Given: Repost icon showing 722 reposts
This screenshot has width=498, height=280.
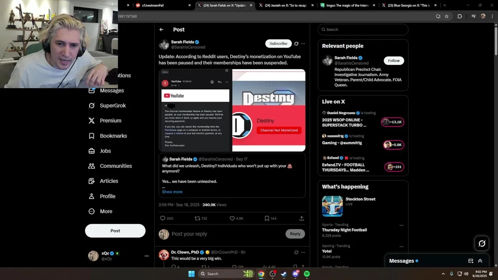Looking at the screenshot, I should pyautogui.click(x=201, y=219).
